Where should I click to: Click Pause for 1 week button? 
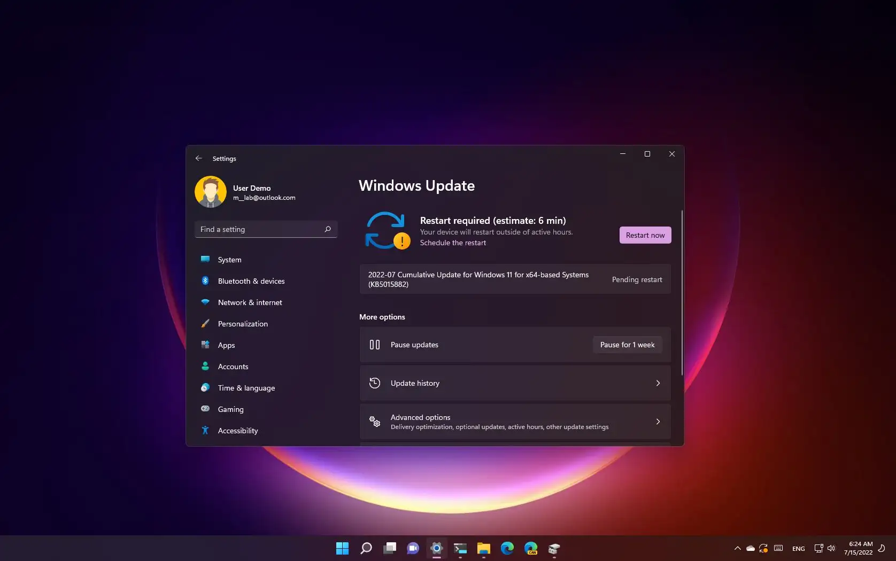click(627, 345)
